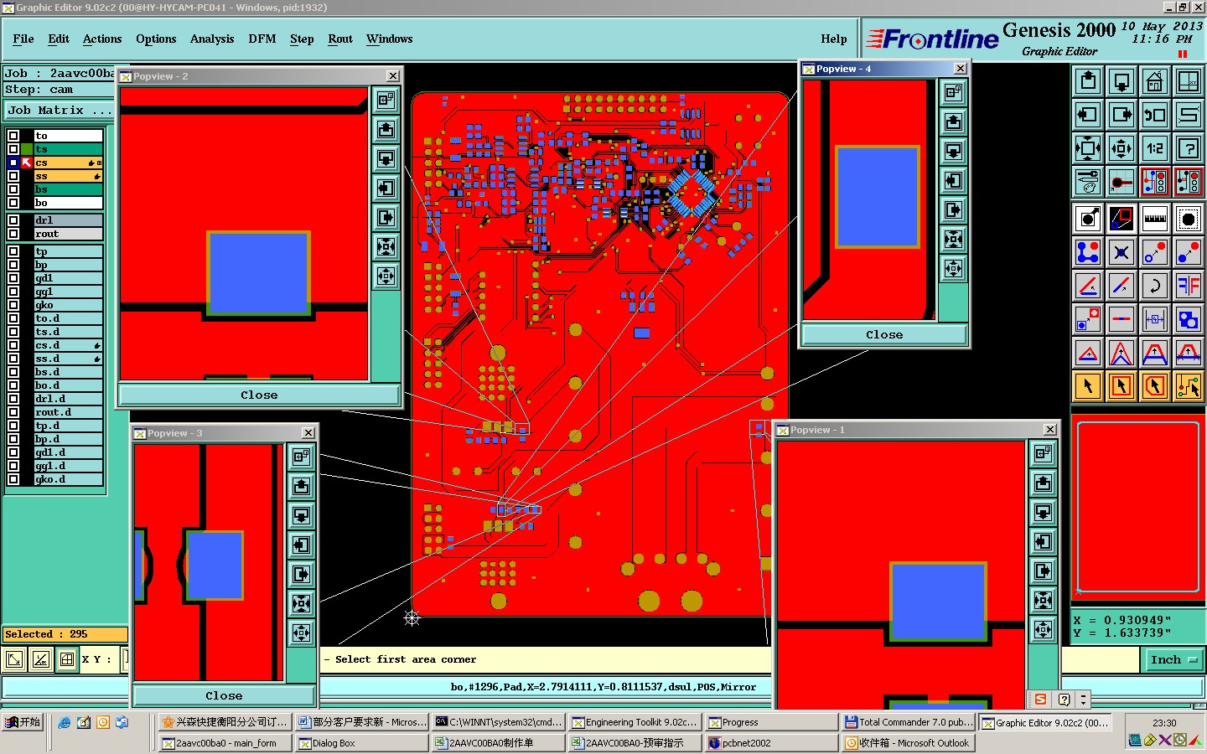Screen dimensions: 1207x754
Task: Toggle the checkbox for the cs.d layer
Action: (13, 345)
